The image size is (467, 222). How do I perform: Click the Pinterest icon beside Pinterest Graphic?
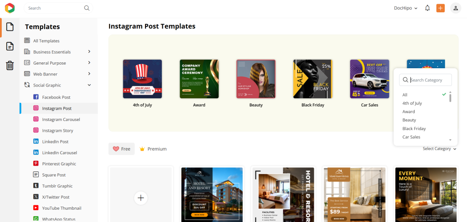(x=36, y=163)
